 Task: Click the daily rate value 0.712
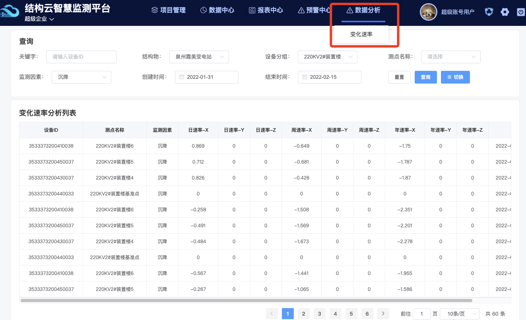coord(198,162)
